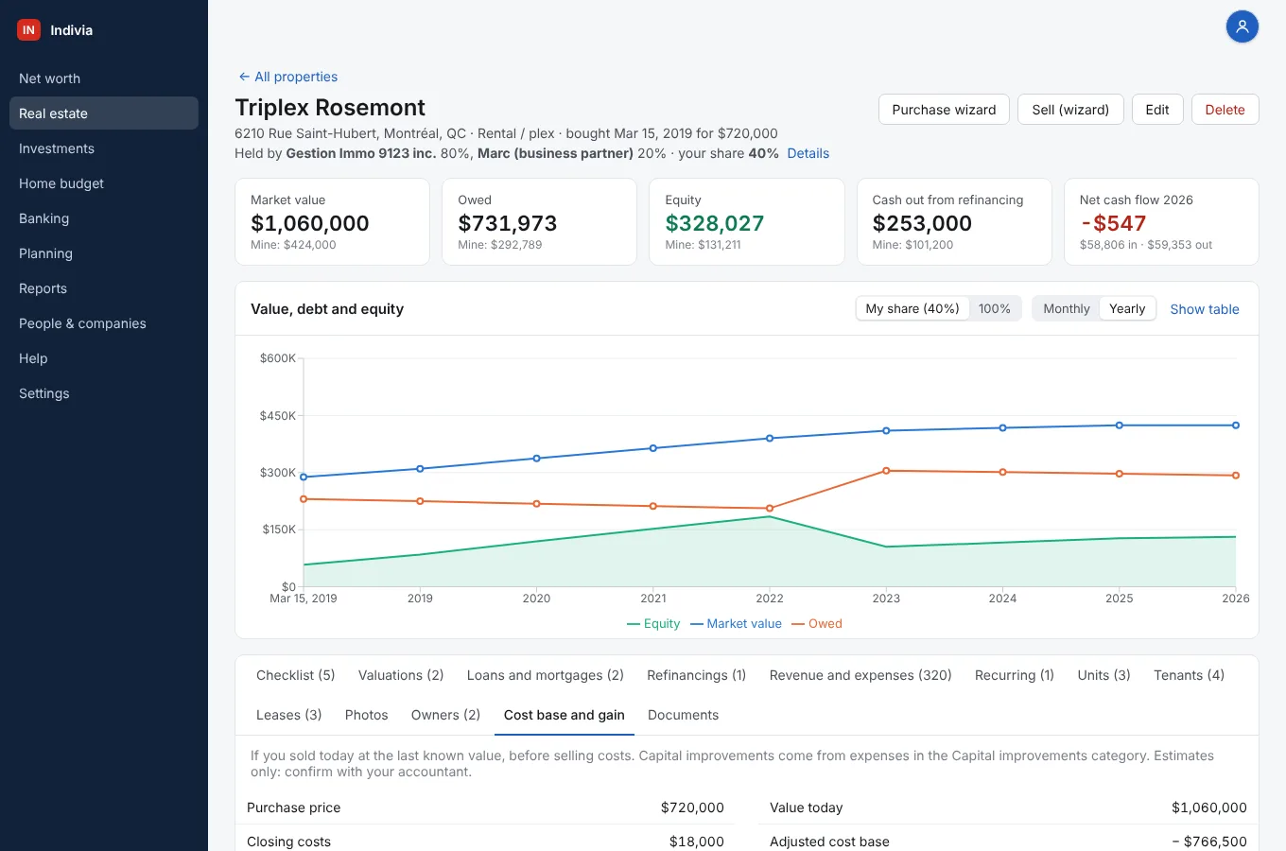Click the Indivia IN logo icon
Image resolution: width=1286 pixels, height=851 pixels.
[28, 30]
